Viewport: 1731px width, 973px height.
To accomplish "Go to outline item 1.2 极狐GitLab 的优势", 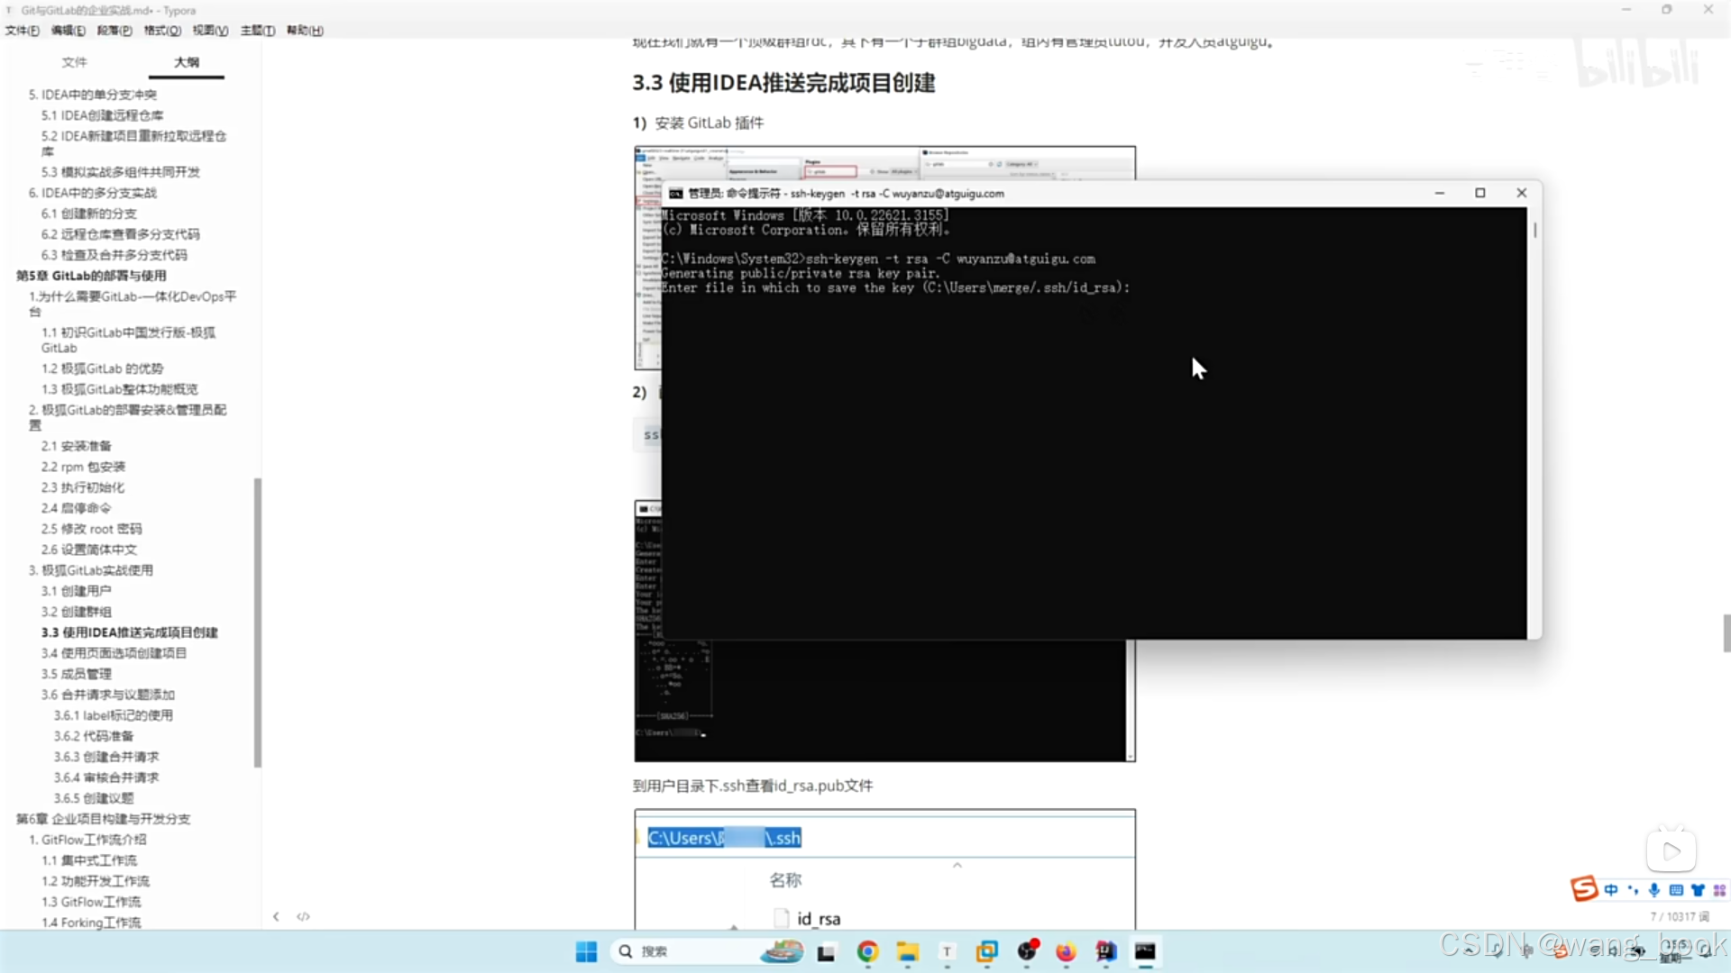I will click(x=102, y=368).
